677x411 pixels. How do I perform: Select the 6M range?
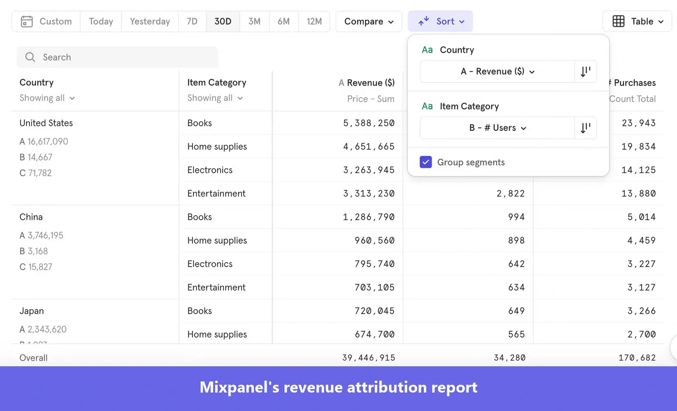284,21
